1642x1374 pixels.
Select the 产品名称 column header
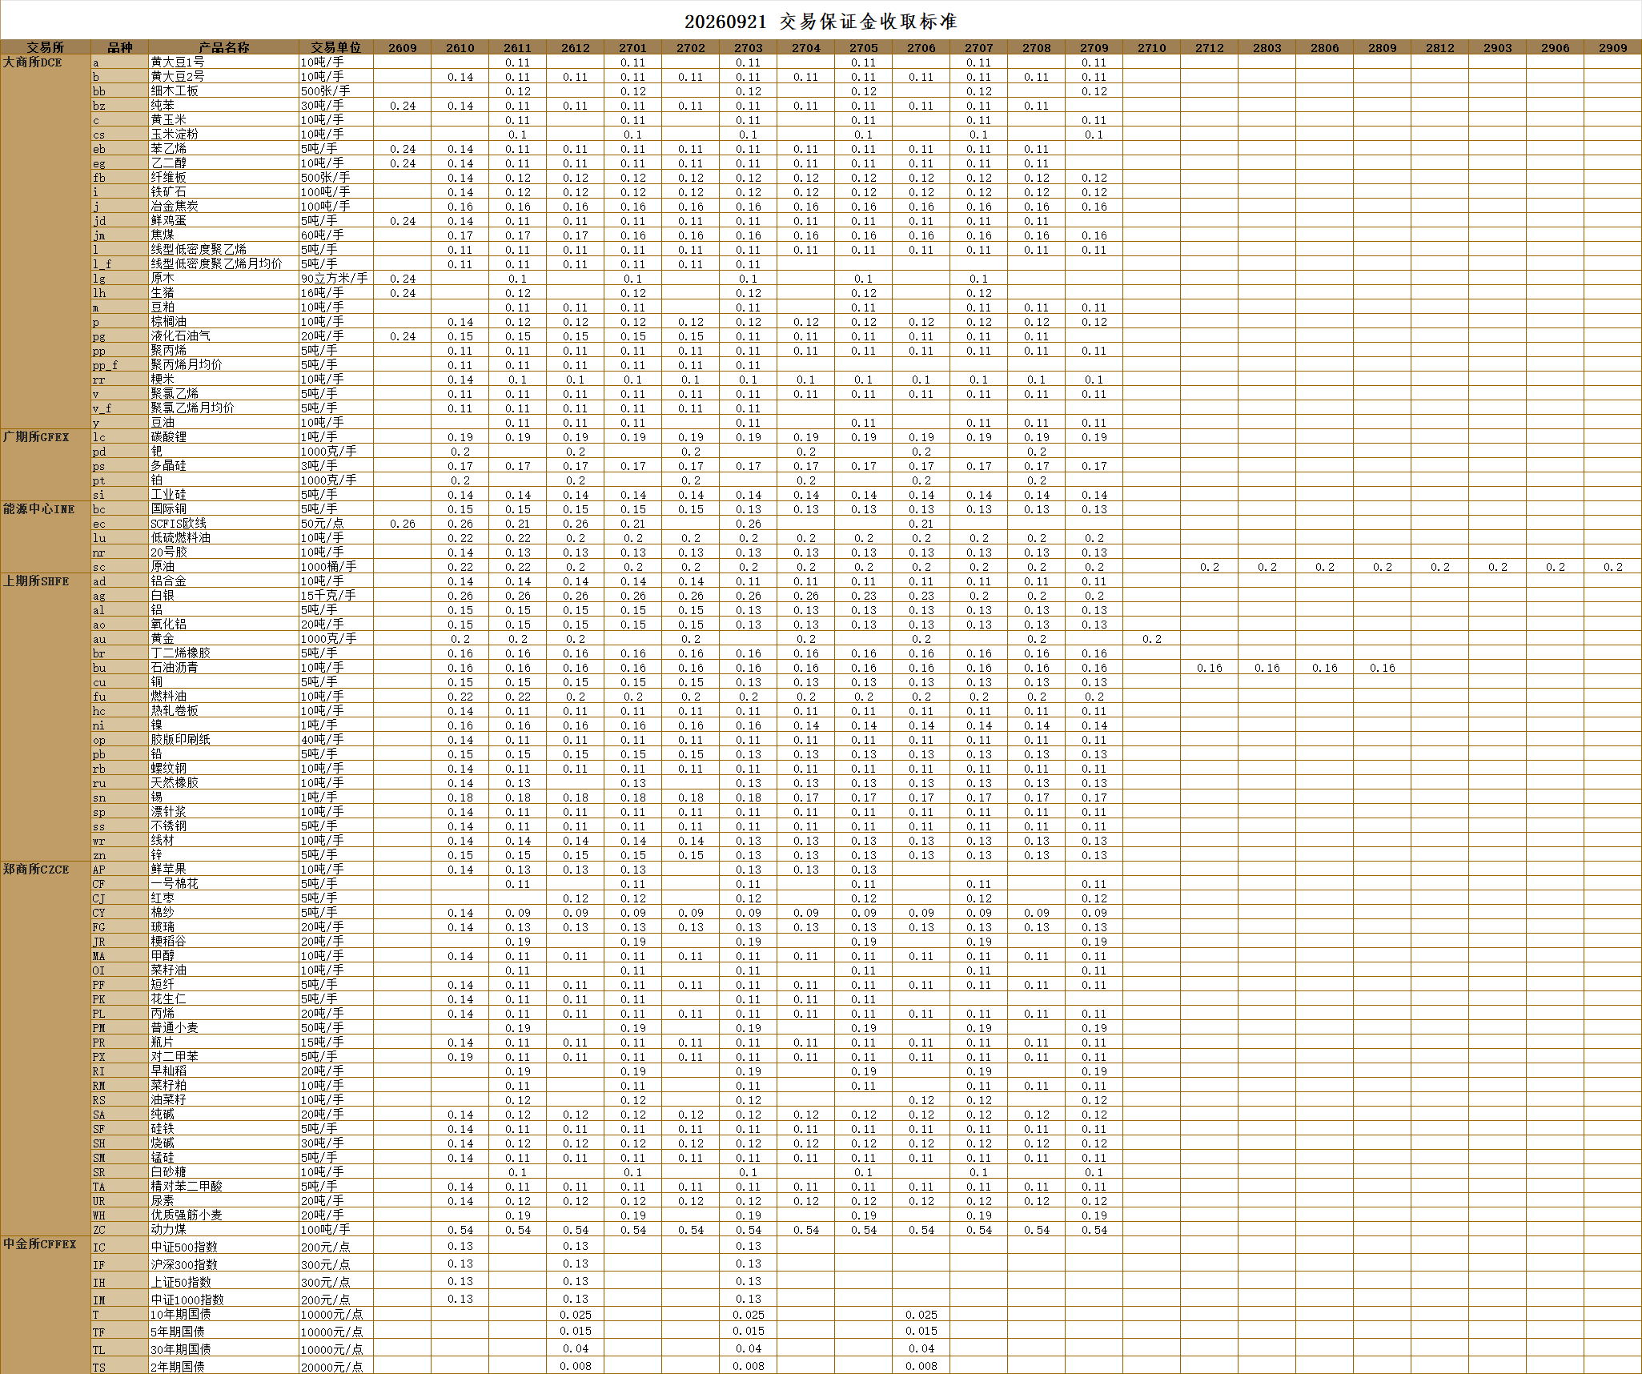[x=223, y=47]
